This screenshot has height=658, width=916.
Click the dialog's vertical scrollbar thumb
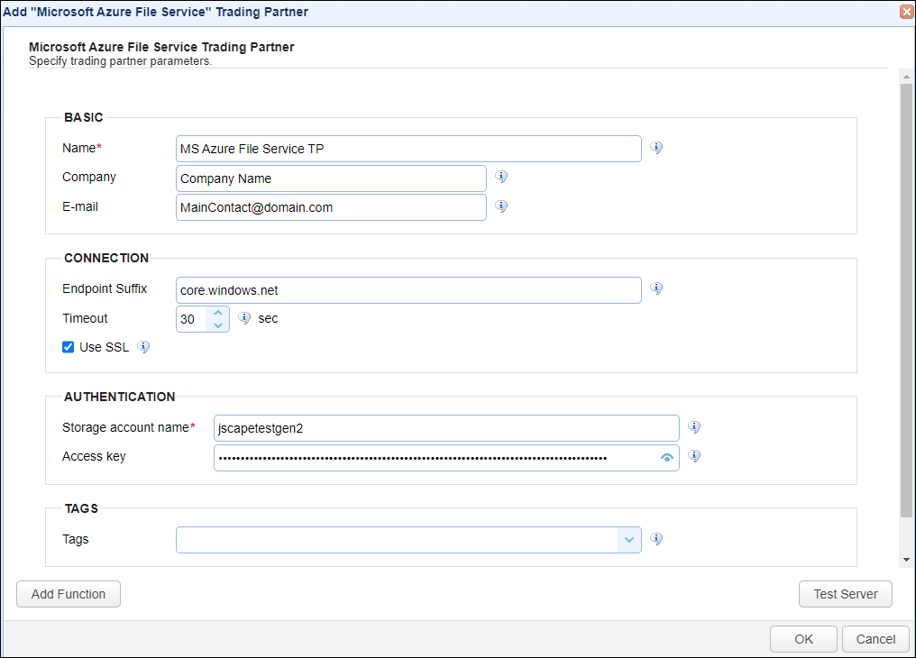tap(906, 300)
